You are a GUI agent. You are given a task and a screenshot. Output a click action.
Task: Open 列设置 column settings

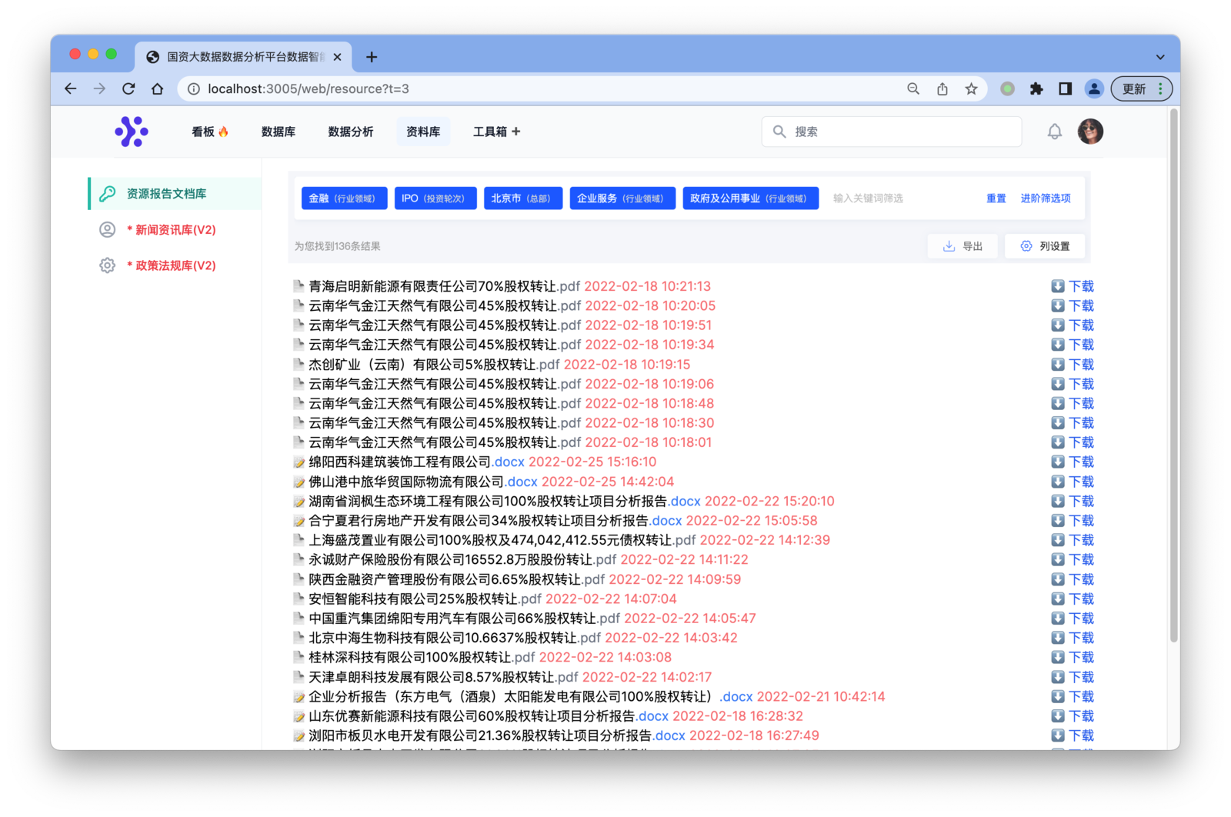1045,246
